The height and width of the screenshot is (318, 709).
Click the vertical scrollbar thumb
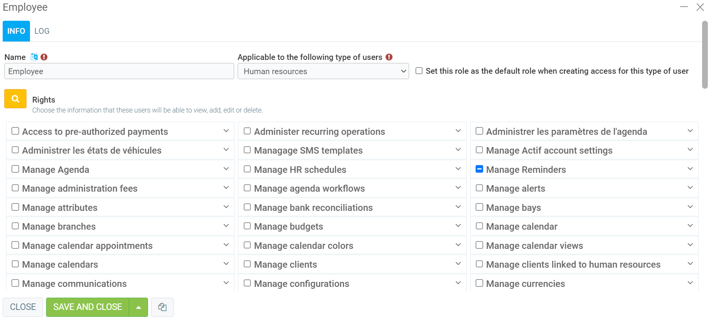pos(704,54)
